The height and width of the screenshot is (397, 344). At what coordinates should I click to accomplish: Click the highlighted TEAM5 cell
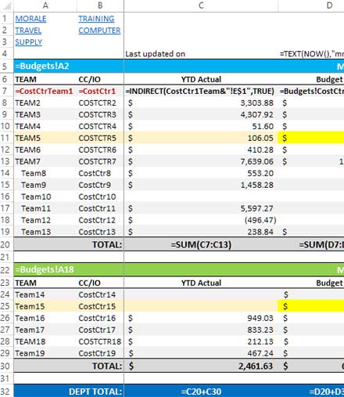point(45,138)
